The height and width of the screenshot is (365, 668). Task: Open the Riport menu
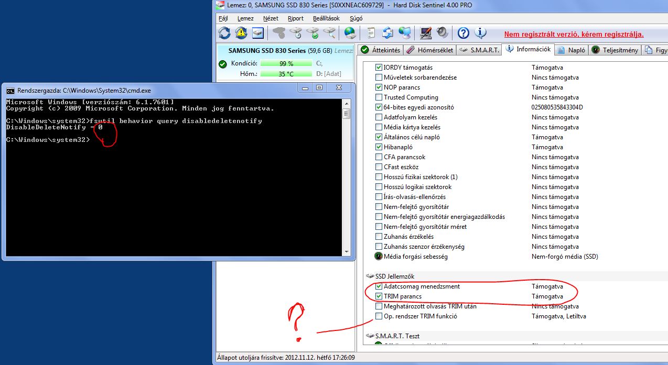click(296, 18)
